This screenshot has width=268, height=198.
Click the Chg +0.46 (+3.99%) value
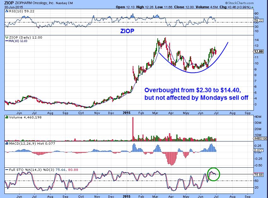tap(235, 7)
